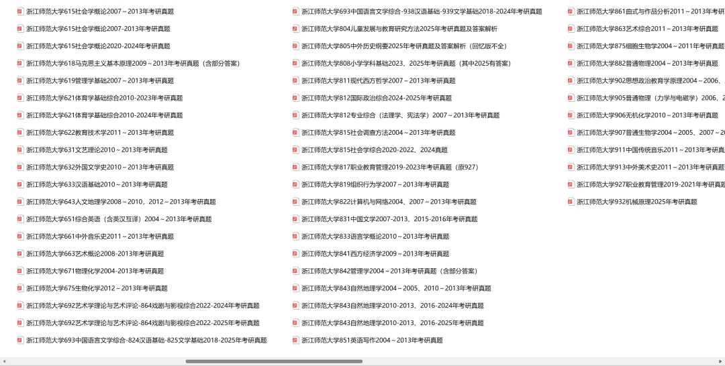This screenshot has height=366, width=725.
Task: Select file 902思想政治教育学原理
Action: (646, 80)
